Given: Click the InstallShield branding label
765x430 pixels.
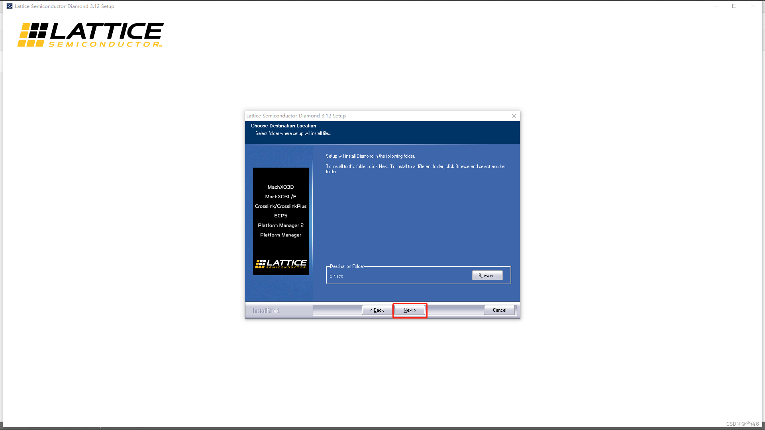Looking at the screenshot, I should [265, 310].
